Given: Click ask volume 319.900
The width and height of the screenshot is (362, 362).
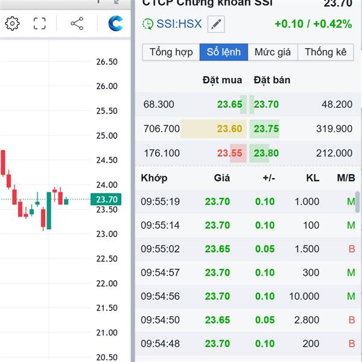Looking at the screenshot, I should [334, 129].
